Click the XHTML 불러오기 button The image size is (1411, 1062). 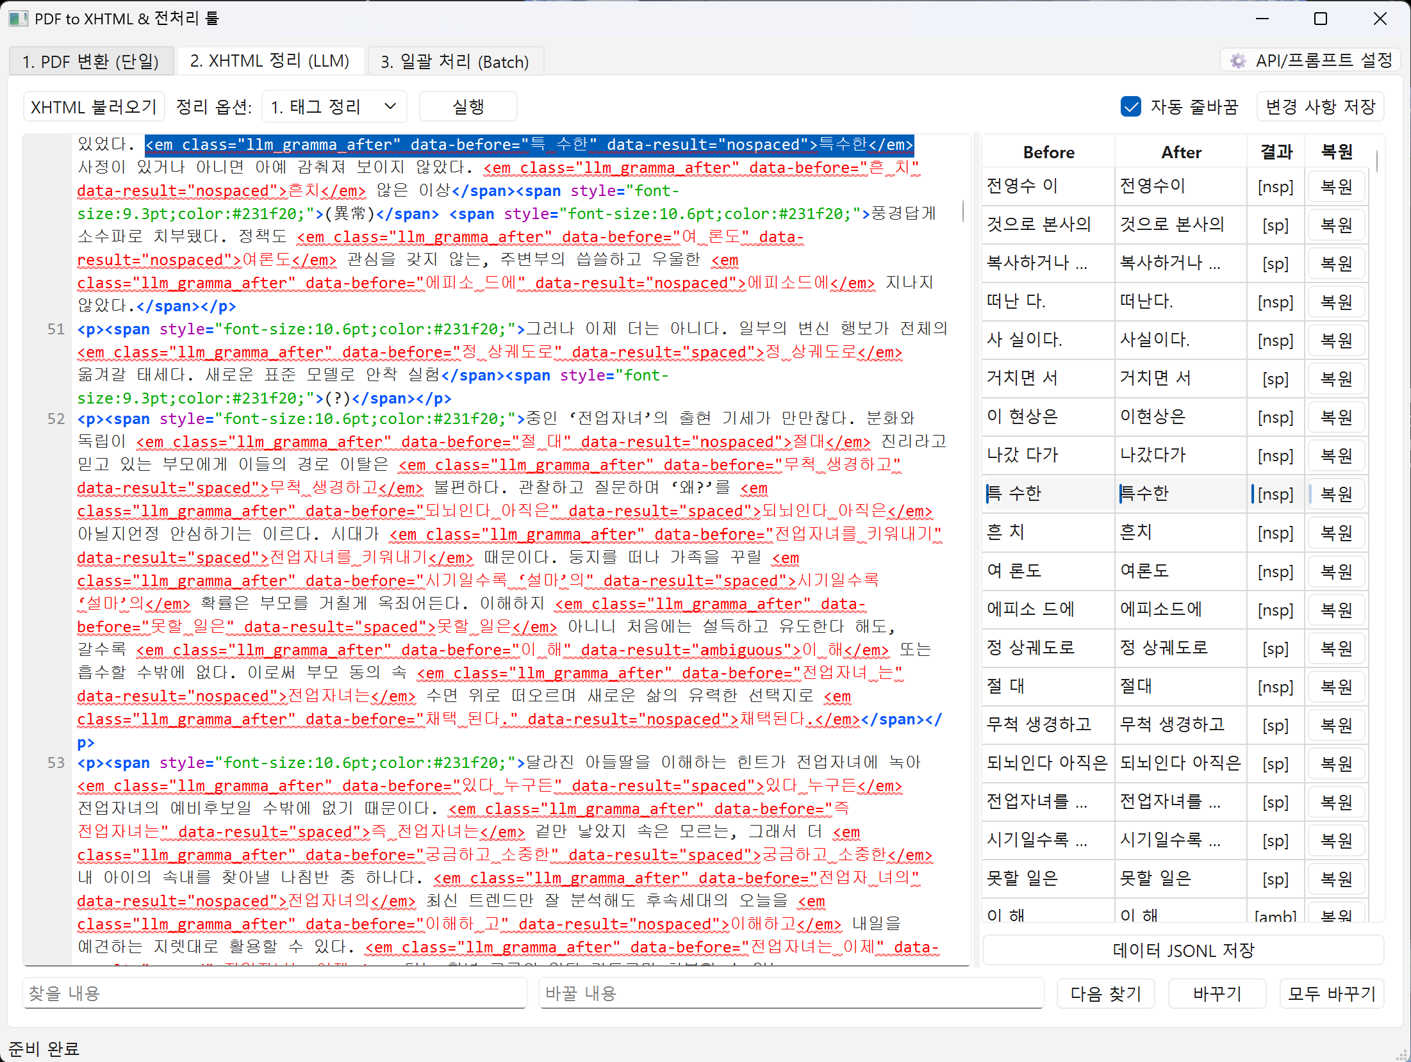pos(94,106)
